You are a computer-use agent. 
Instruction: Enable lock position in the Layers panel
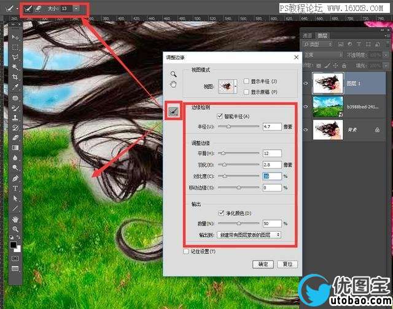(335, 66)
